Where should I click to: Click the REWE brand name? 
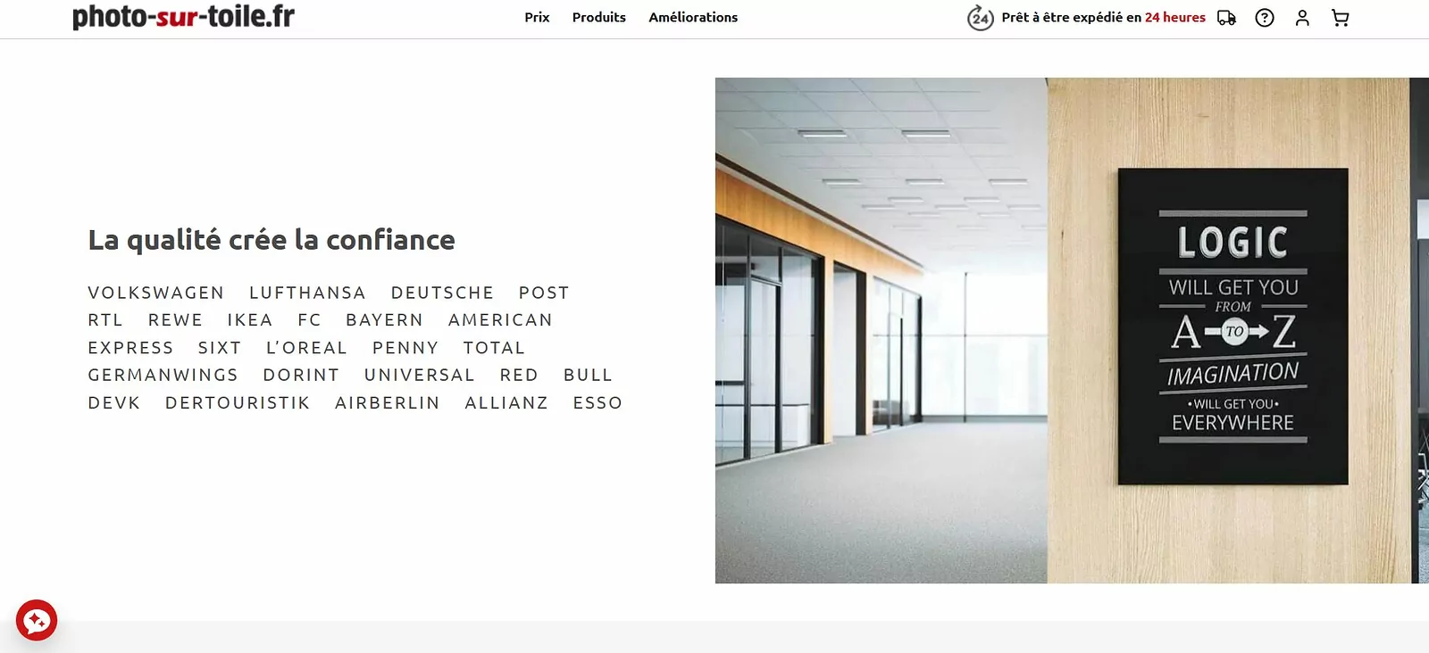coord(175,320)
